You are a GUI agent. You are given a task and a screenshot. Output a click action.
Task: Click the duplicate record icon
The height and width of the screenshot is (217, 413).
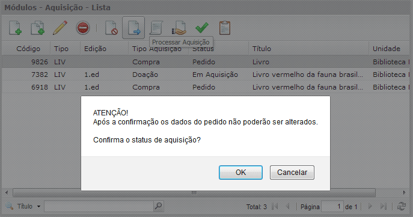[x=37, y=28]
